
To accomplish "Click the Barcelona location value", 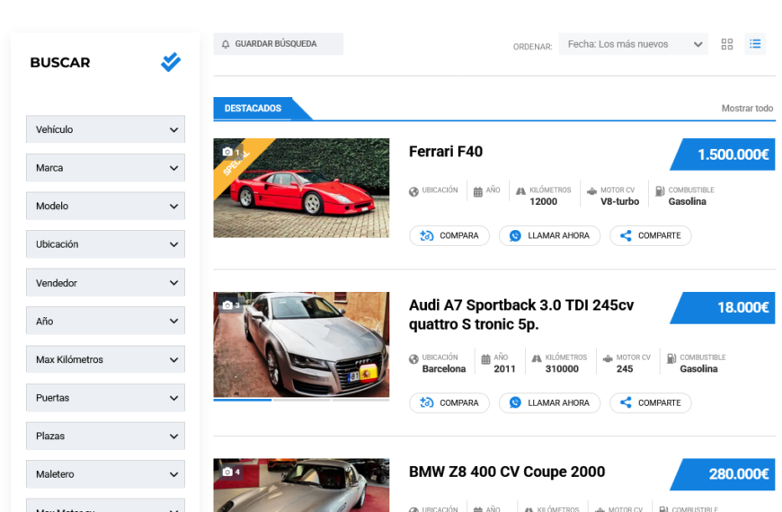I will [x=444, y=369].
